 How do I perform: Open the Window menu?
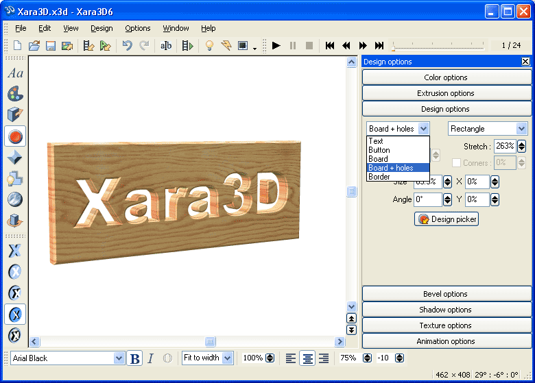tap(176, 28)
